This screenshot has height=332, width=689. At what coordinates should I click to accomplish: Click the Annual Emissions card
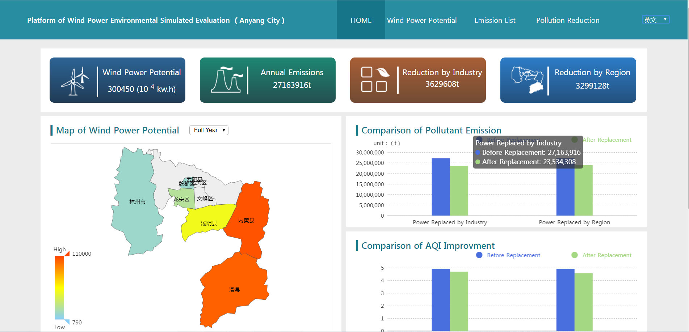(268, 80)
